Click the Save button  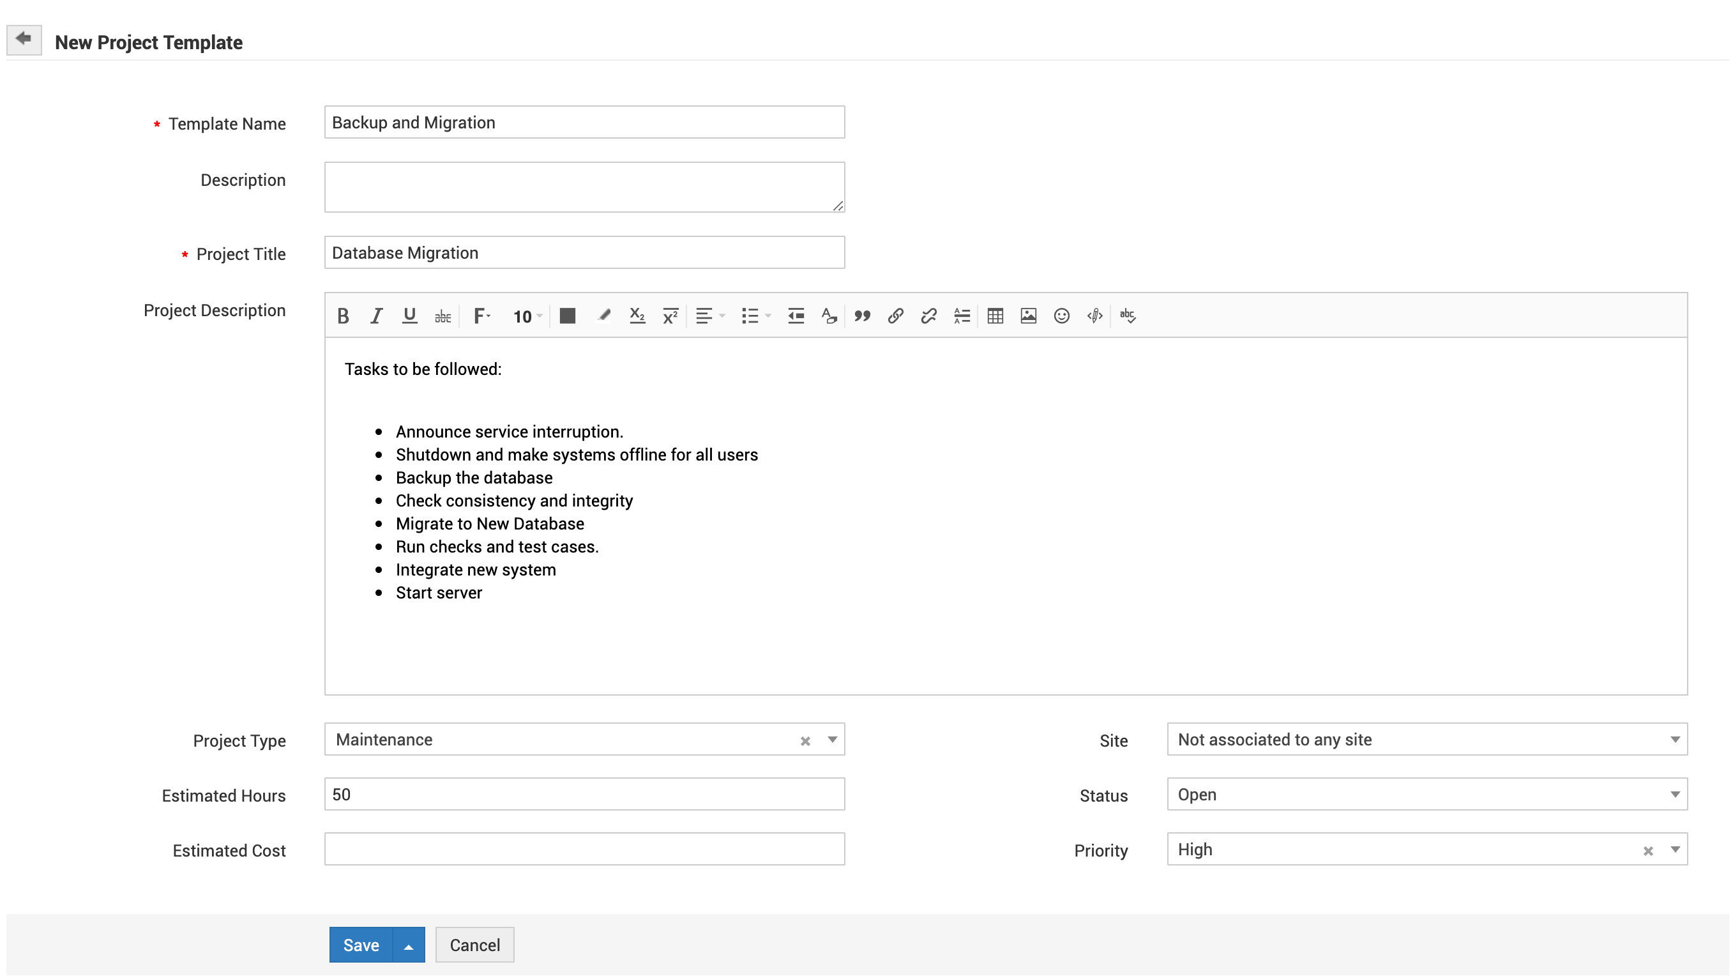click(x=361, y=945)
